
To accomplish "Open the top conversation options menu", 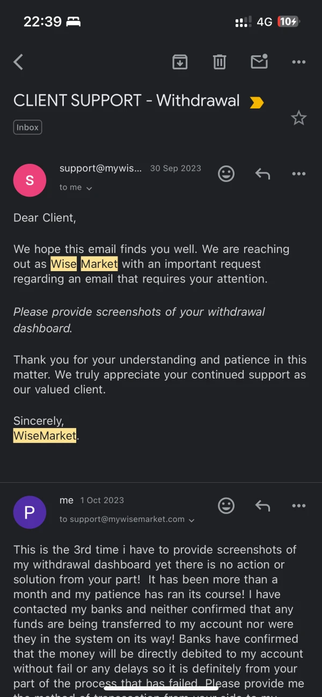I will (298, 62).
